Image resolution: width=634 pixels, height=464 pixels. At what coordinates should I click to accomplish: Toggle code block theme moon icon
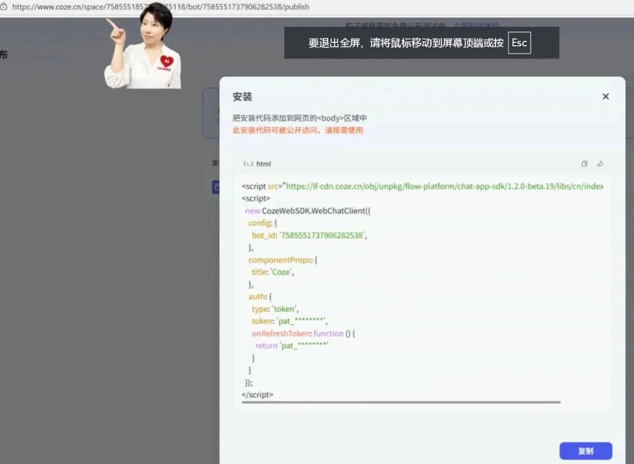[x=599, y=164]
